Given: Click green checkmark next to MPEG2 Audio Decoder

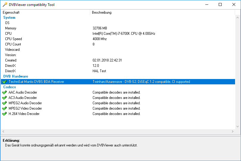Looking at the screenshot, I should coord(4,103).
